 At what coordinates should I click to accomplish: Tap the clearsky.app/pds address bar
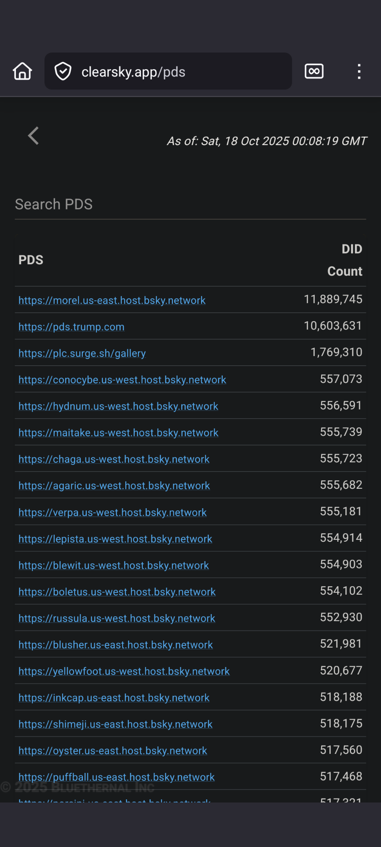176,71
